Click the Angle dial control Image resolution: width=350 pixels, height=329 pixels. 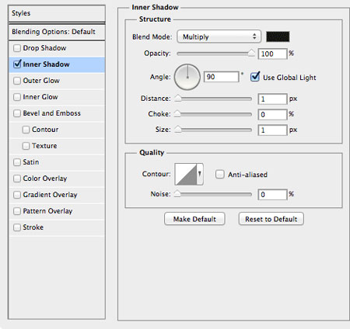[187, 77]
